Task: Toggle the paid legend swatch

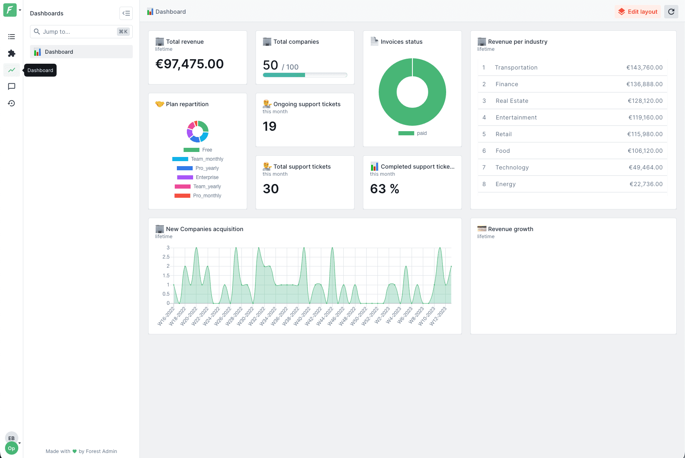Action: pos(406,133)
